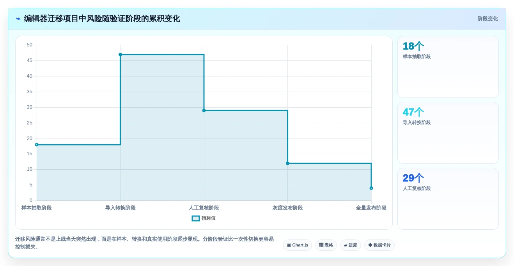Click the description text starting 迁移风险通常

(144, 243)
